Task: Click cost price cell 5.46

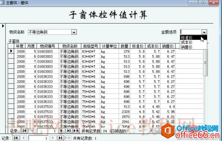Action: click(153, 117)
